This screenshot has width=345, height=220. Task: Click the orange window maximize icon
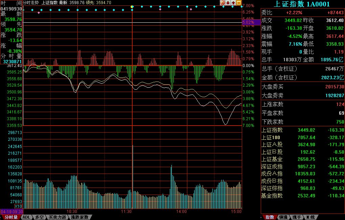pos(239,3)
